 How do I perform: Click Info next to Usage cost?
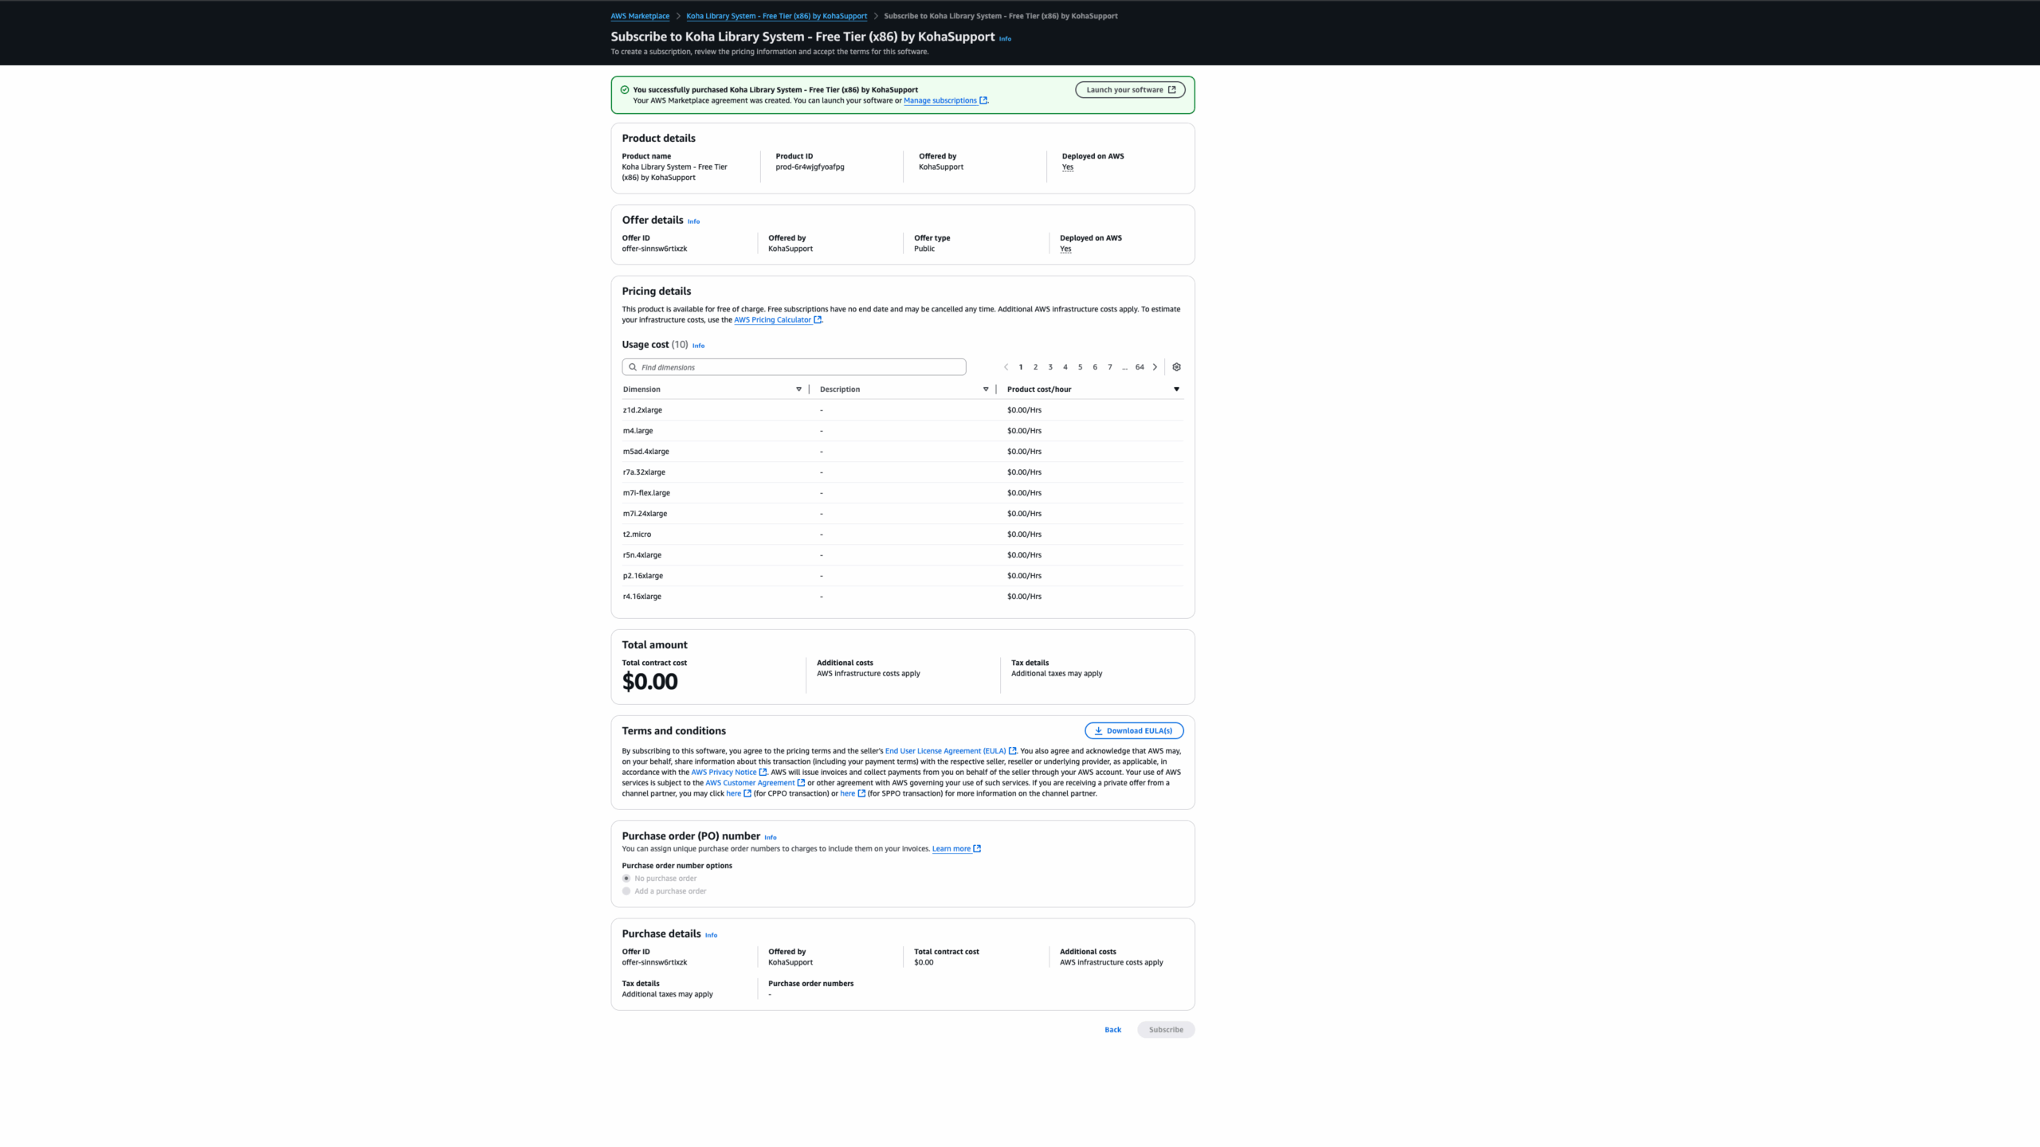pyautogui.click(x=698, y=346)
